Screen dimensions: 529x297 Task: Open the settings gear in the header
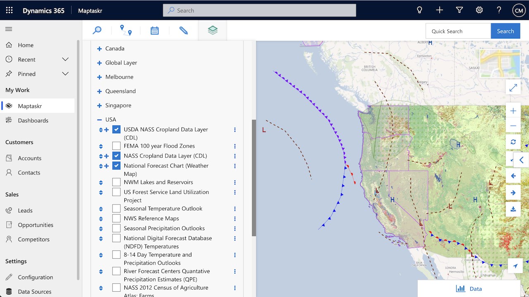[479, 10]
